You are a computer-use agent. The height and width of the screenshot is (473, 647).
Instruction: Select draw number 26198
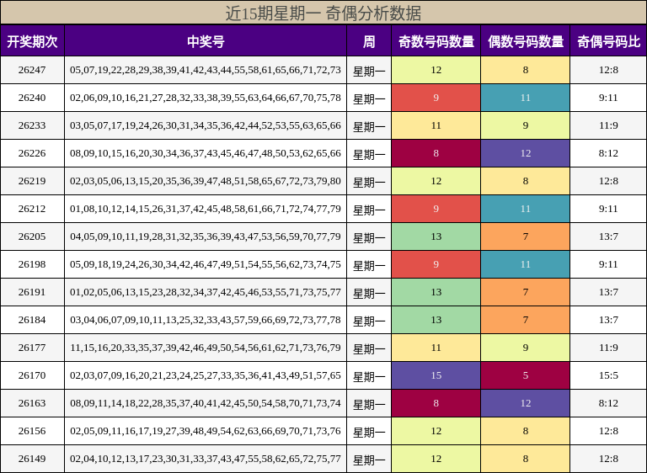pyautogui.click(x=32, y=264)
